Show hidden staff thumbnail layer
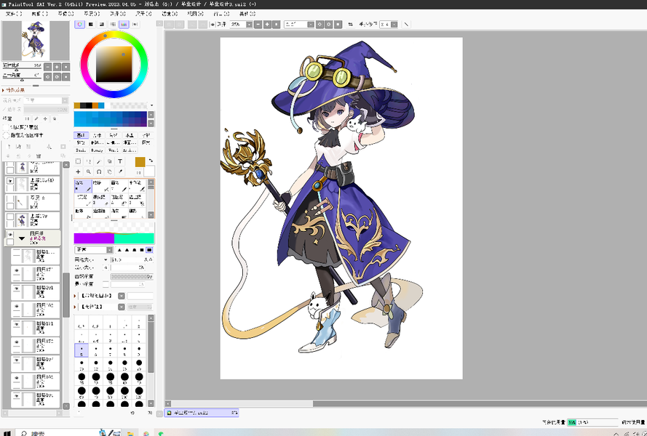This screenshot has height=436, width=647. [10, 199]
